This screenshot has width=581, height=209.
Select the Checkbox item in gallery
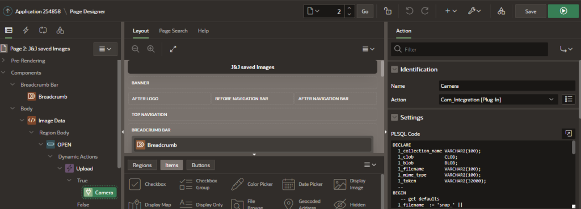148,184
